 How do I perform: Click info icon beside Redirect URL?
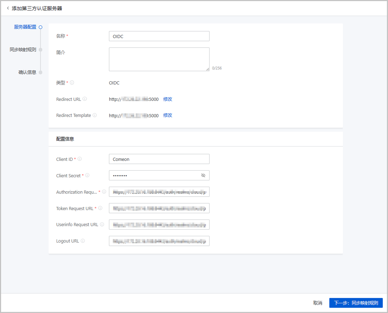tap(85, 99)
